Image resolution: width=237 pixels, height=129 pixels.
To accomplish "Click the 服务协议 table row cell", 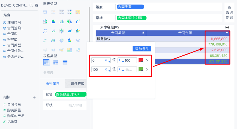I will tap(121, 39).
